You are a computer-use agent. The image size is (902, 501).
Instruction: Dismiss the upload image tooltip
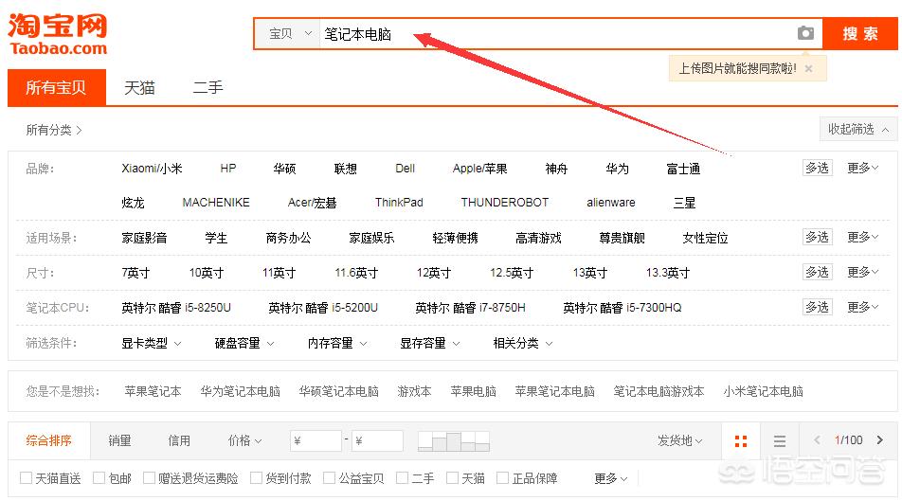point(808,68)
